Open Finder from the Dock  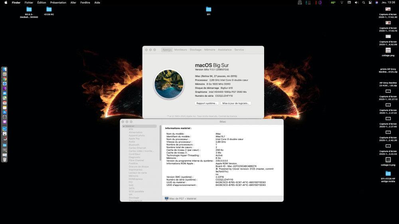pos(4,69)
